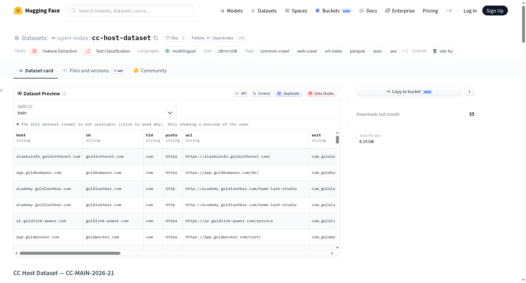Click the common-crawl tag

pos(275,51)
